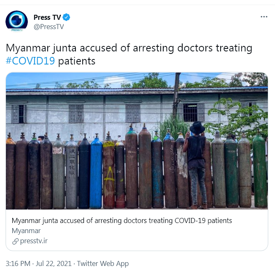Click the open barred window on the building

click(190, 113)
